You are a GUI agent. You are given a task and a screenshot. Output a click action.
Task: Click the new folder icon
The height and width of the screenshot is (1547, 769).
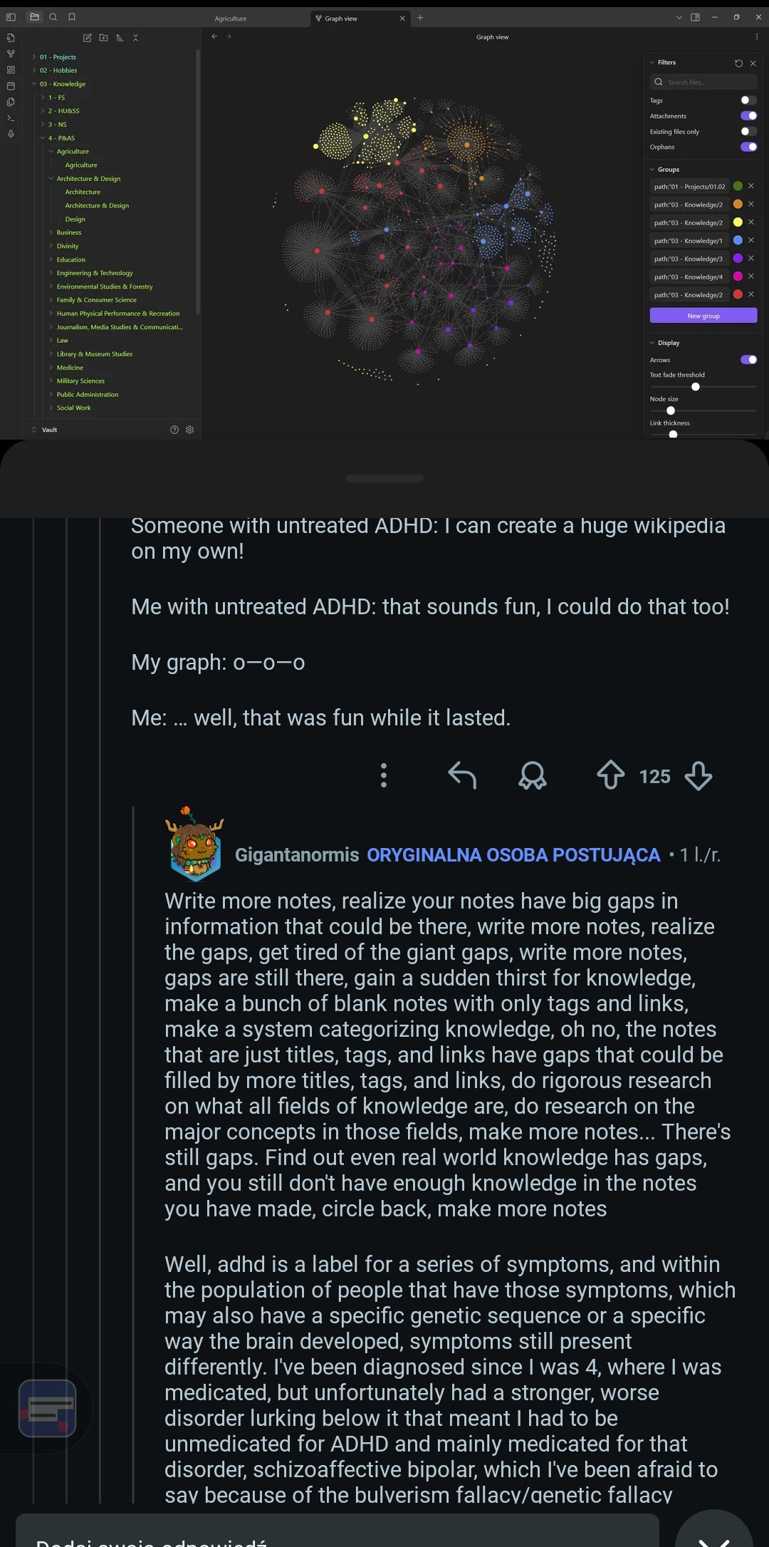click(103, 38)
